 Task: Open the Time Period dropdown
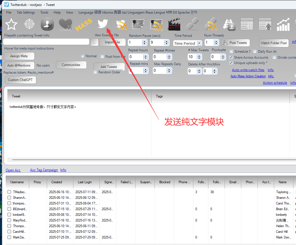click(199, 43)
